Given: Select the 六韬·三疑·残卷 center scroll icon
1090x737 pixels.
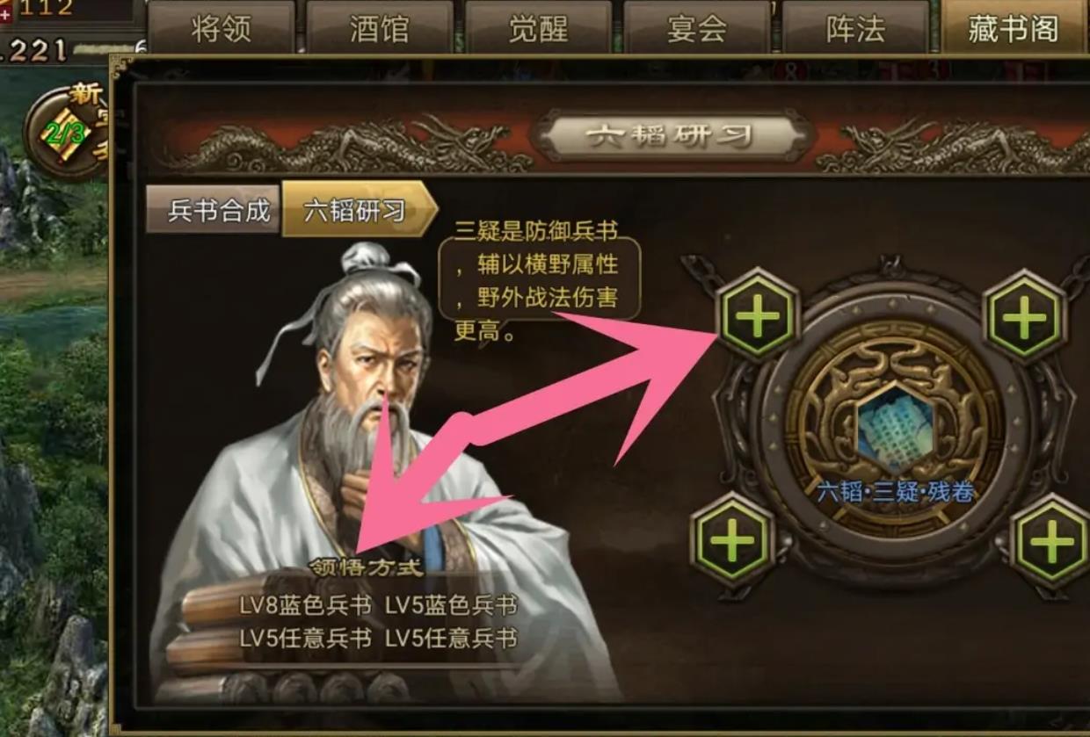Looking at the screenshot, I should point(895,432).
